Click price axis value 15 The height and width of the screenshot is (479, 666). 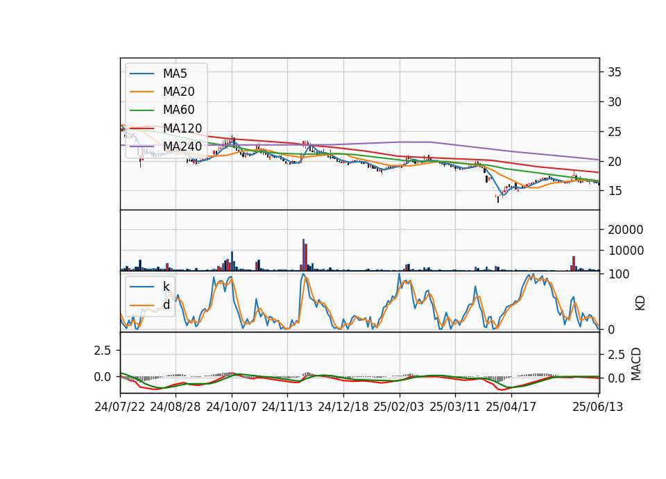click(x=615, y=191)
